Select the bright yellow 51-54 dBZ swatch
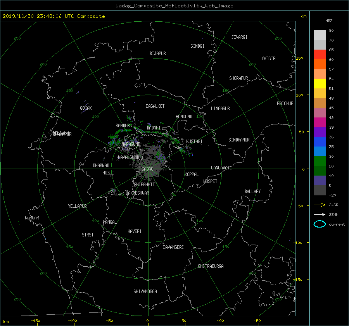The height and width of the screenshot is (326, 349). (320, 83)
